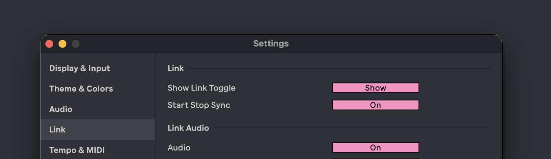Toggle the Show Link Toggle button

click(375, 88)
